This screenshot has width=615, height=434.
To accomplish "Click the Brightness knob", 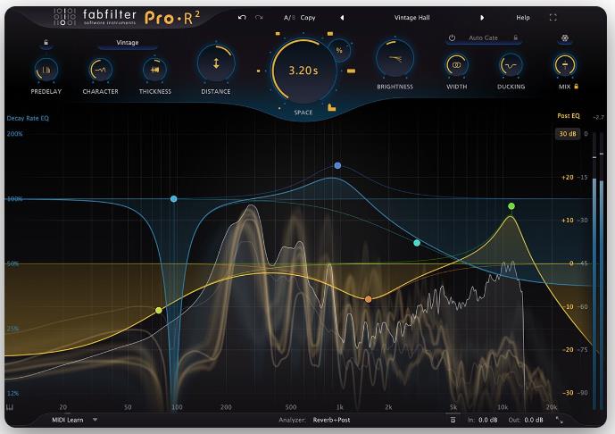I will point(395,59).
